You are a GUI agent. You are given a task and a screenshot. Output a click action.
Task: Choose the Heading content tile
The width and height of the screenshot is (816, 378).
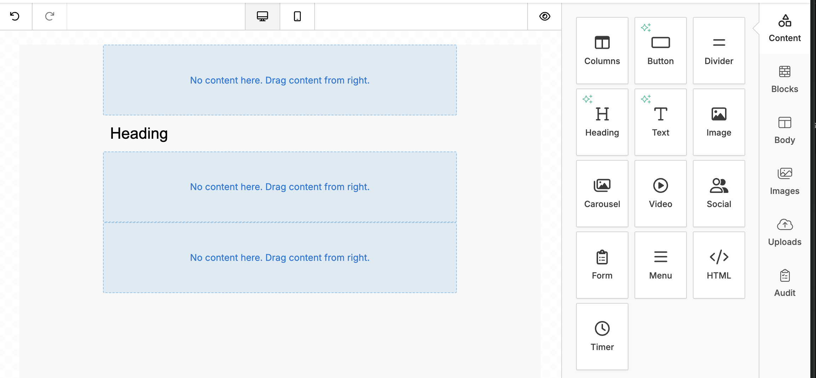click(602, 122)
